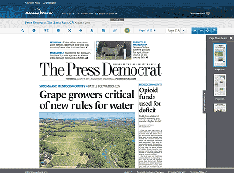Collapse header with Hide toggle
234x173 pixels.
(x=117, y=20)
